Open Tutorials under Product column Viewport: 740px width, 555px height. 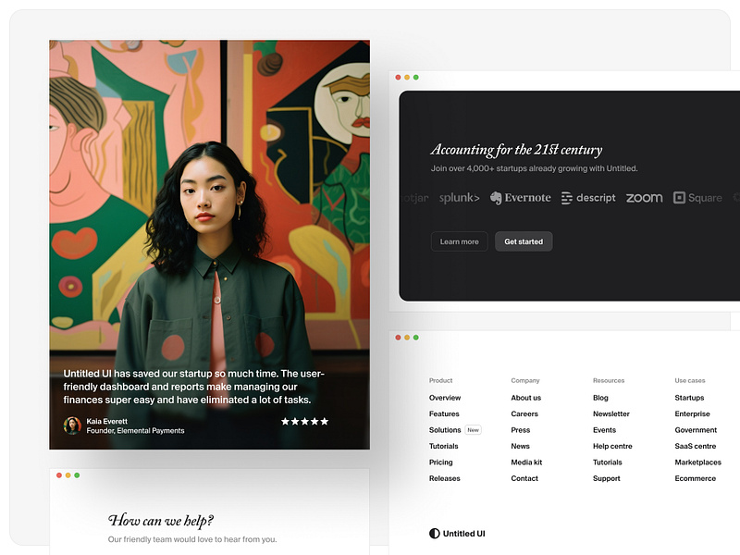click(443, 446)
